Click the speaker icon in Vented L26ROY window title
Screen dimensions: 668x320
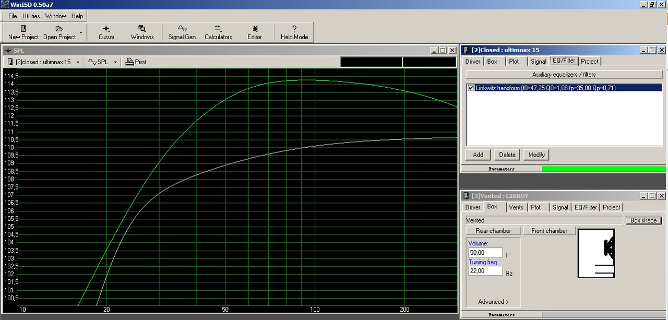coord(466,196)
